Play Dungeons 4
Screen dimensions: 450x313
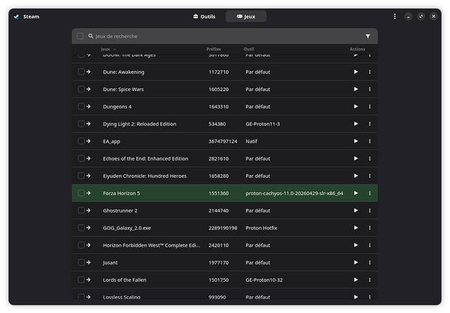click(x=355, y=107)
